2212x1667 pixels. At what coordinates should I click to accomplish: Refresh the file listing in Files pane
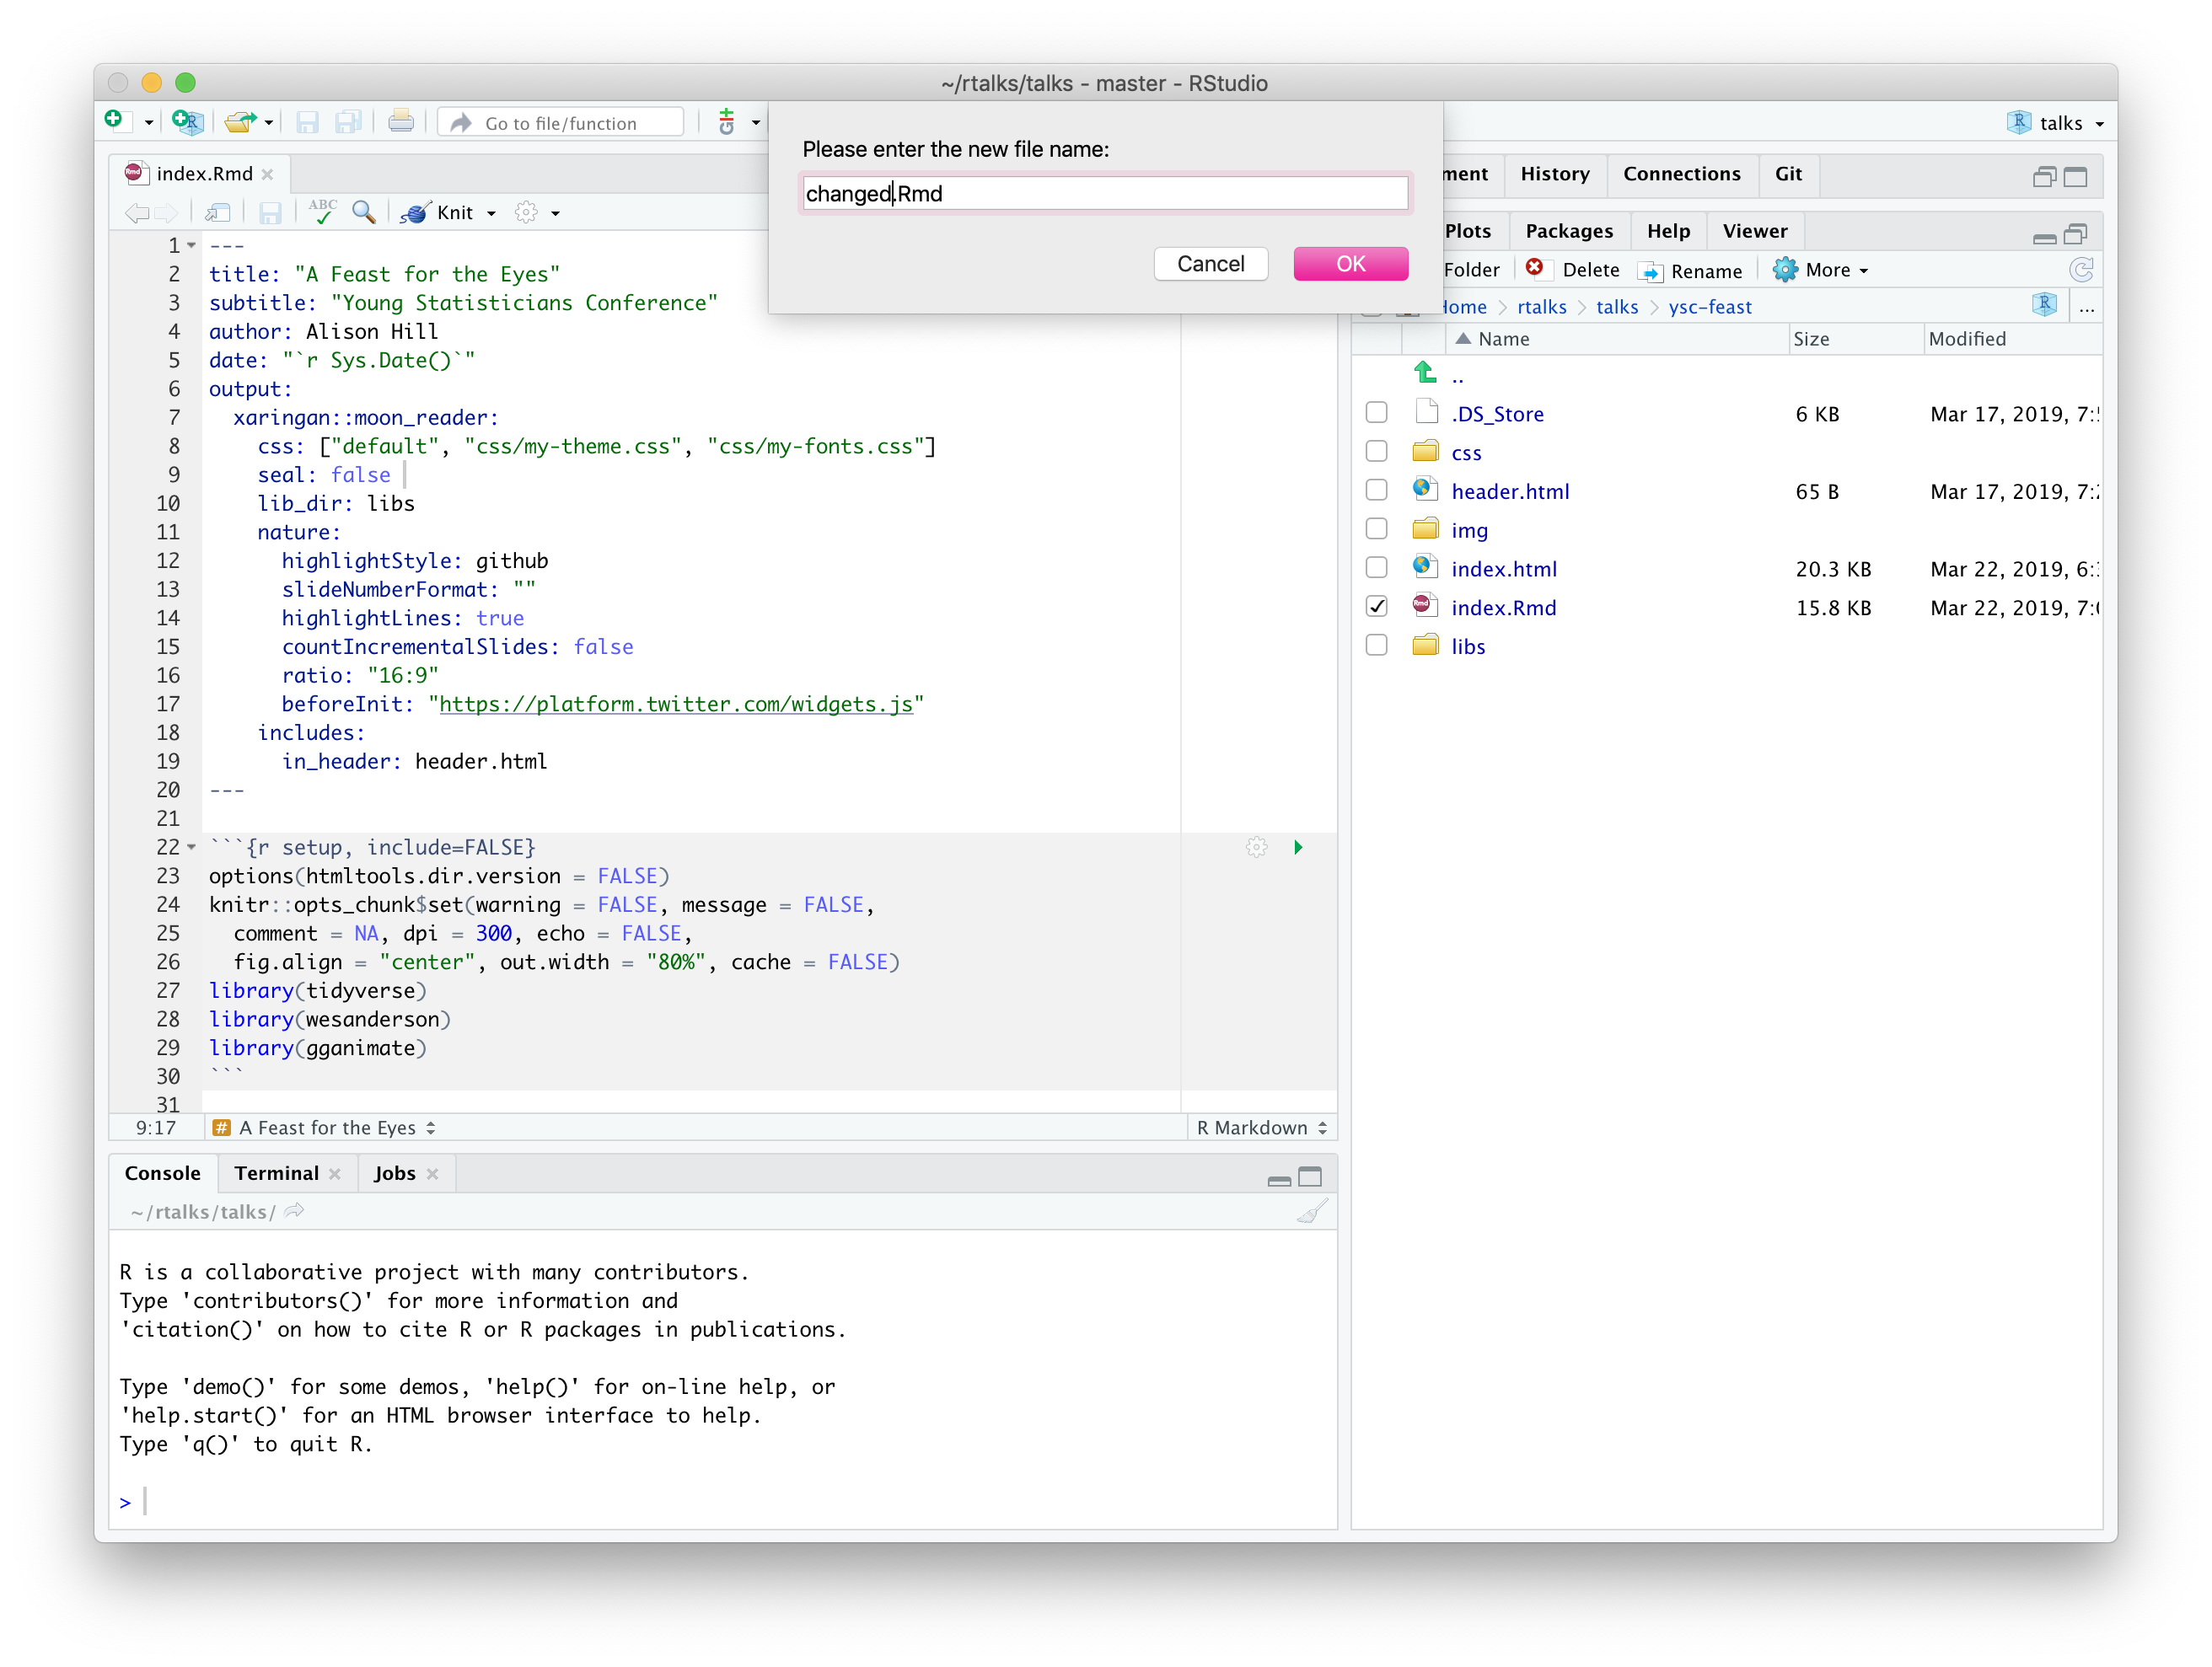tap(2081, 269)
